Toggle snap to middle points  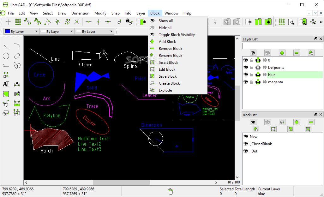pyautogui.click(x=57, y=22)
